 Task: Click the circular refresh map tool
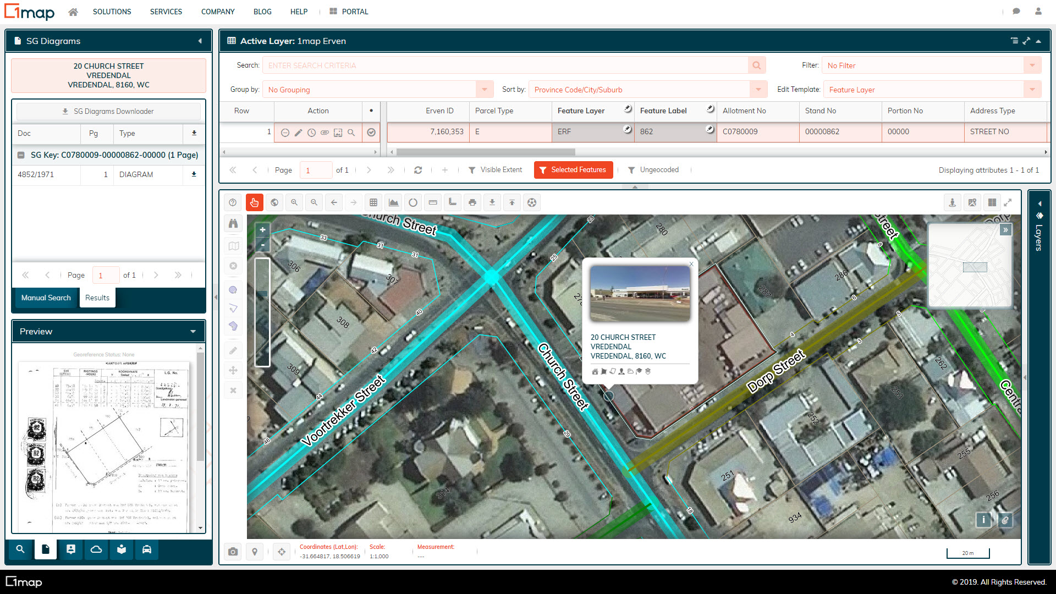coord(413,202)
